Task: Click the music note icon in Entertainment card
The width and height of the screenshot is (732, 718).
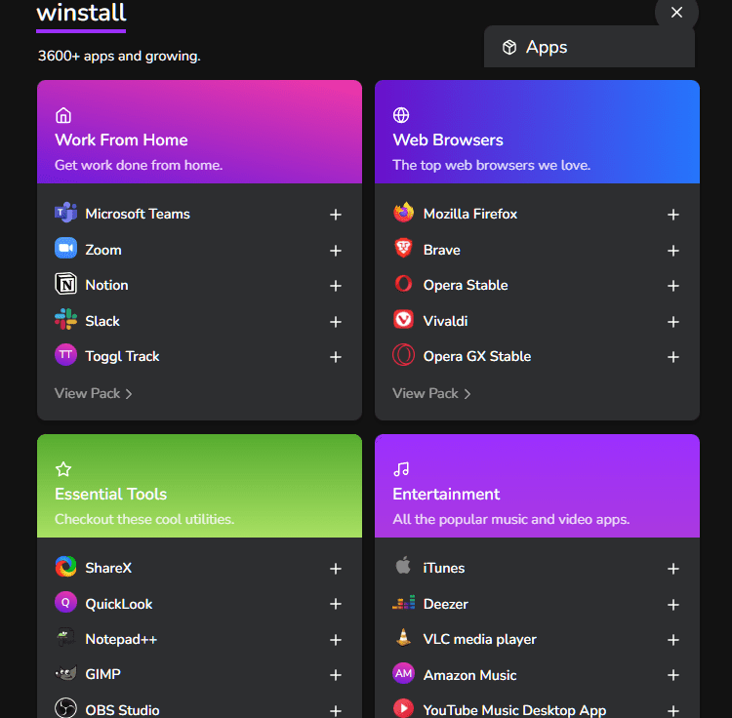Action: pyautogui.click(x=401, y=469)
